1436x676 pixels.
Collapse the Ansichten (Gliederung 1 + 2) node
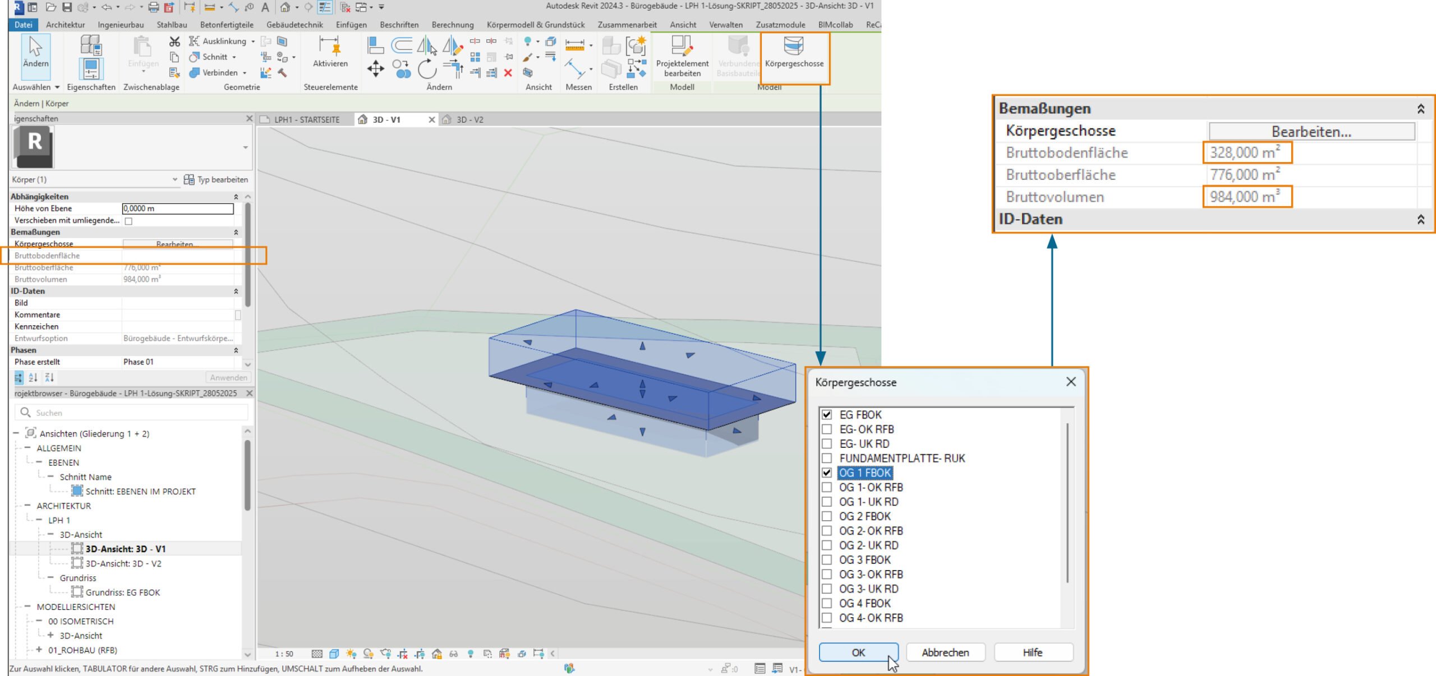[16, 433]
